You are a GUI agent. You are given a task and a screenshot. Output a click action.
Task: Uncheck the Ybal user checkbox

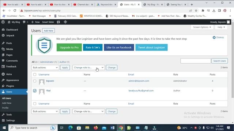click(35, 91)
